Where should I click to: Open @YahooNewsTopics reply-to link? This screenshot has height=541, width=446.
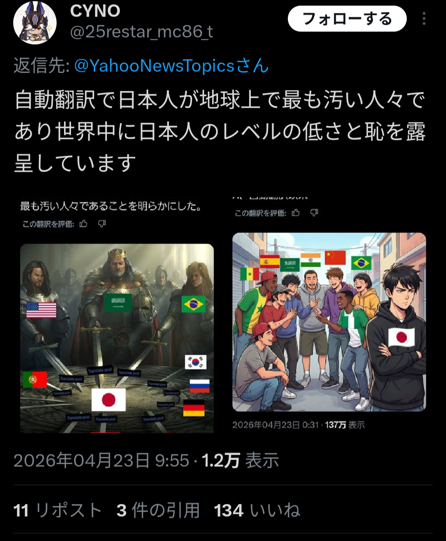click(171, 66)
